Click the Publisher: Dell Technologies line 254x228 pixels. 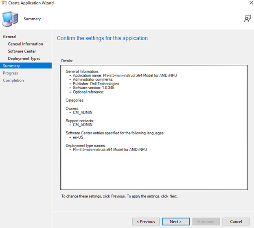pos(96,84)
